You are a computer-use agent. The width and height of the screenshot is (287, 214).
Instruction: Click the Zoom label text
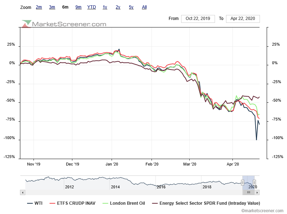(26, 7)
